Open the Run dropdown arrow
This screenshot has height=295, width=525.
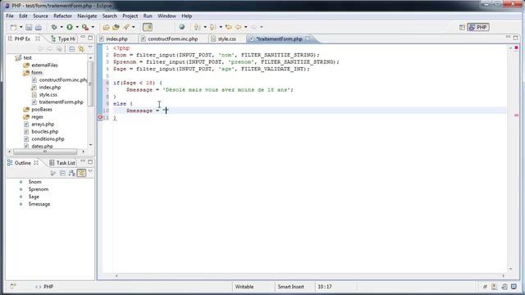[77, 27]
